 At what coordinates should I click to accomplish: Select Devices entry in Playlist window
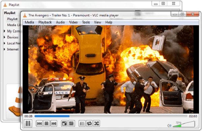point(13,37)
